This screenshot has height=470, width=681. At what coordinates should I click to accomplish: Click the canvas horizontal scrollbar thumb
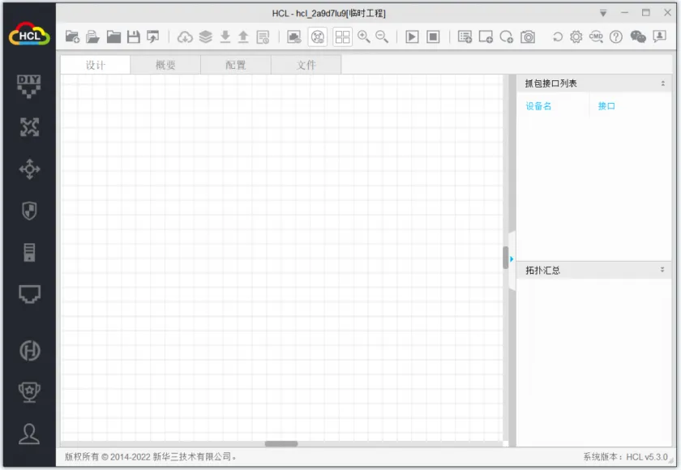(281, 444)
